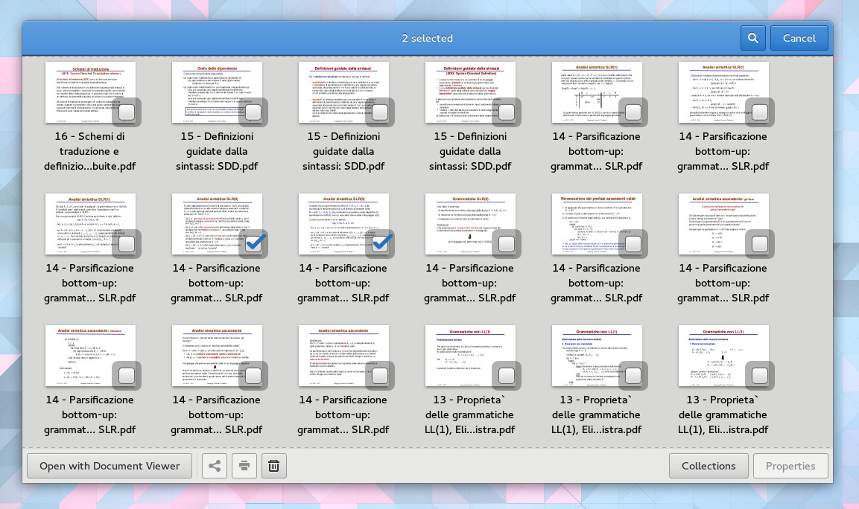This screenshot has height=509, width=859.
Task: Cancel the selection mode
Action: click(x=799, y=37)
